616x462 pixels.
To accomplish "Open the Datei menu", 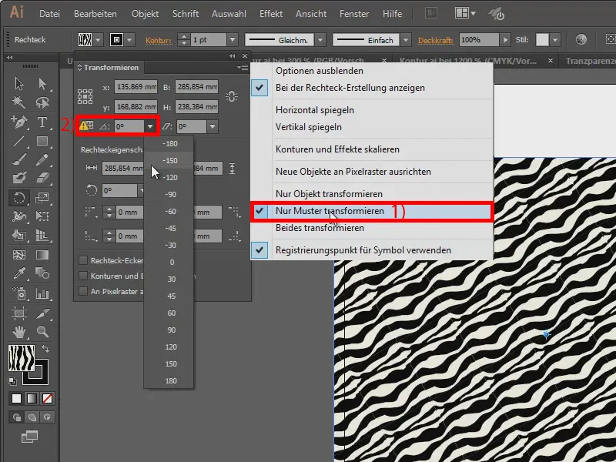I will click(x=49, y=14).
